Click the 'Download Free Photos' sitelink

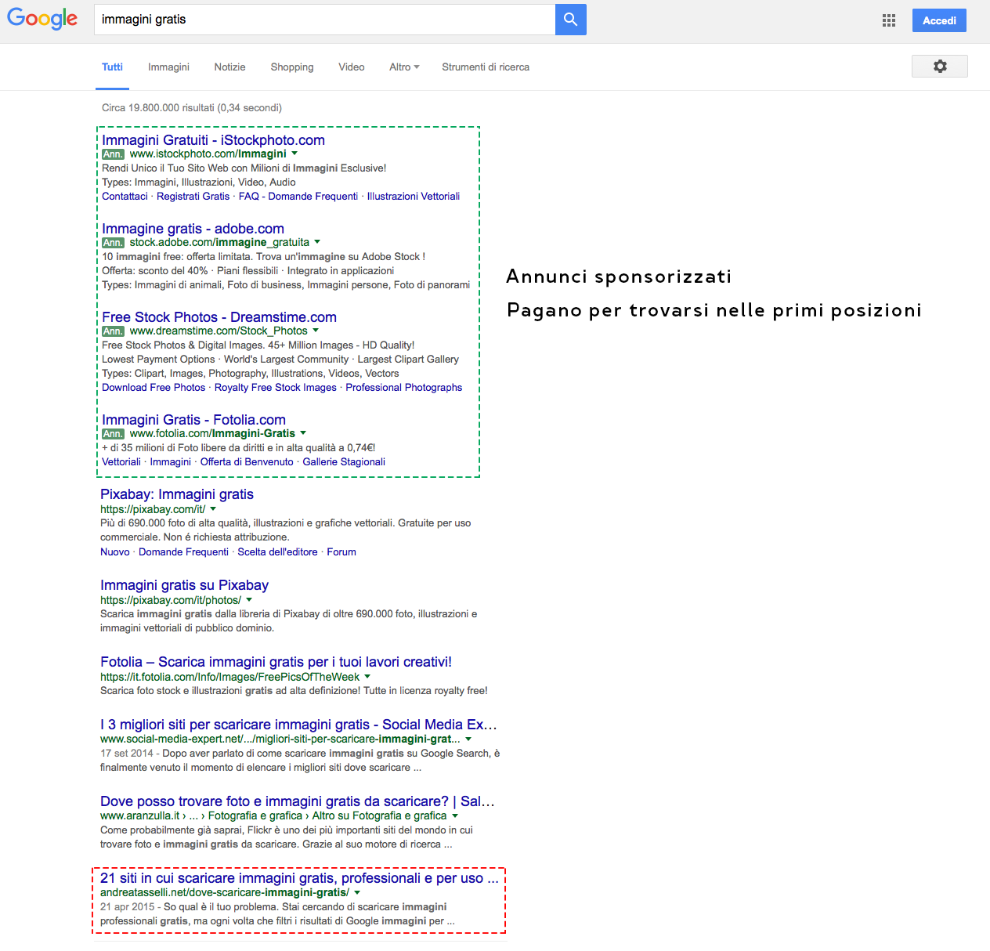pos(154,388)
